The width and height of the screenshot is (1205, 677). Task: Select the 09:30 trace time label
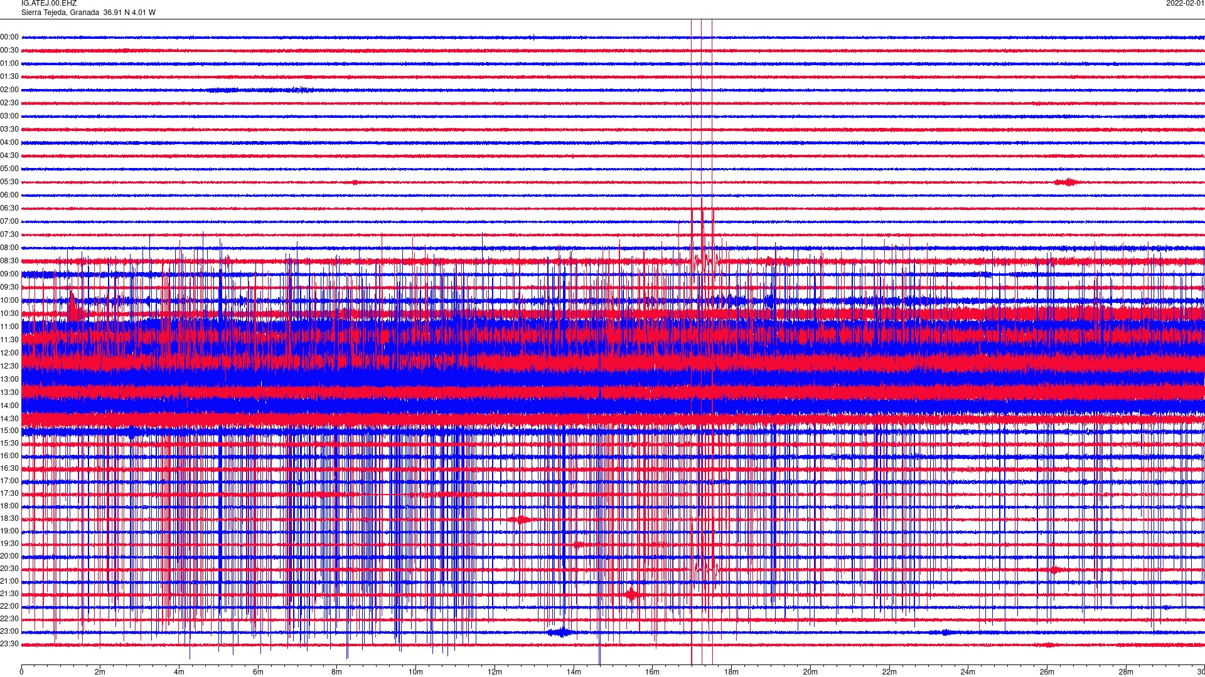(9, 288)
